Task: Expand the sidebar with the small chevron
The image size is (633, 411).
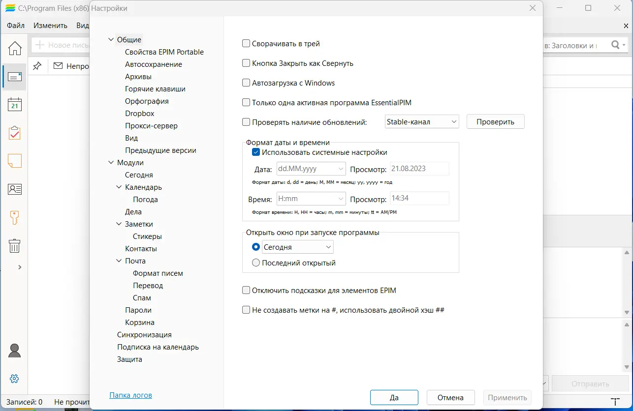Action: point(20,267)
